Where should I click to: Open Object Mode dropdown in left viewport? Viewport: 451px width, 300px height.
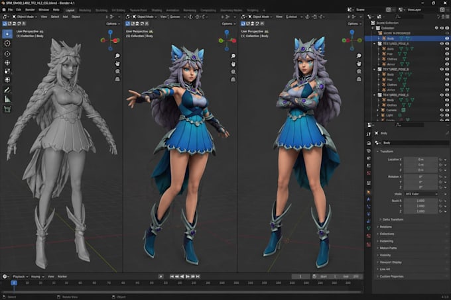25,17
